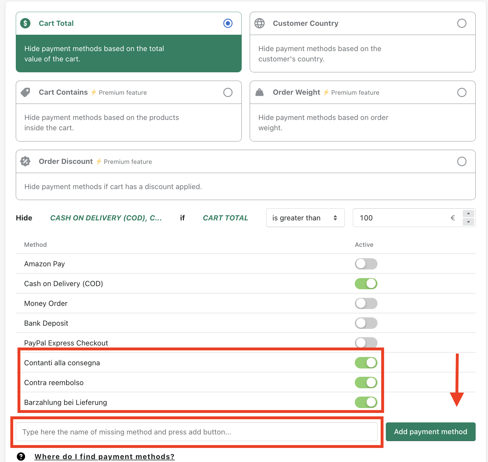Click the 'Cart Contains' card title
The width and height of the screenshot is (488, 462).
point(63,92)
